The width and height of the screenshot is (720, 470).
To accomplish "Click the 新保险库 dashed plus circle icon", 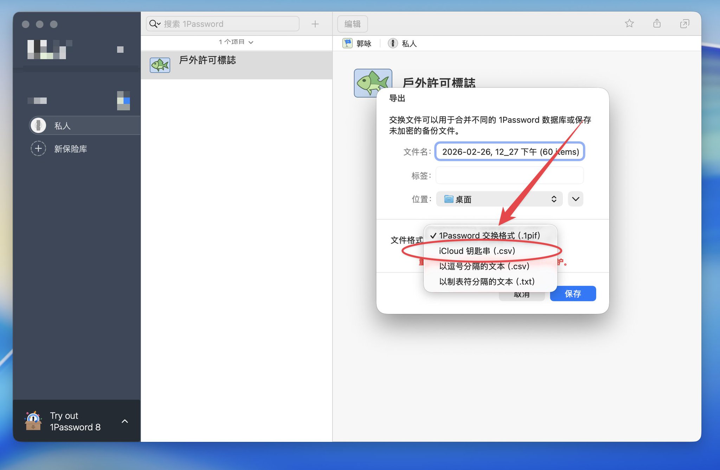I will coord(38,149).
